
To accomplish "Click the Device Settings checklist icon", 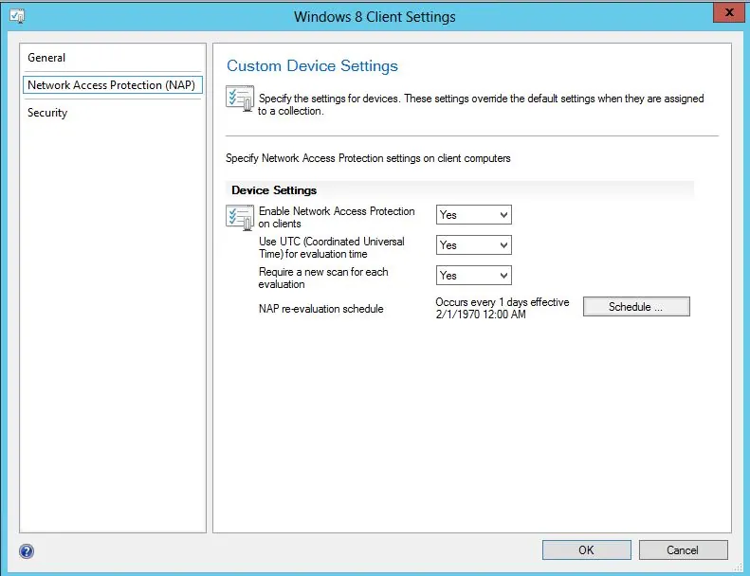I will tap(240, 218).
